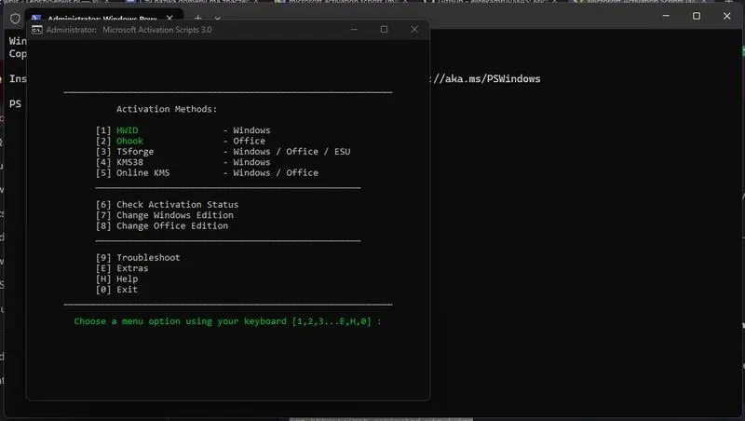Viewport: 745px width, 421px height.
Task: Click the shield icon in Terminal title bar
Action: (15, 19)
